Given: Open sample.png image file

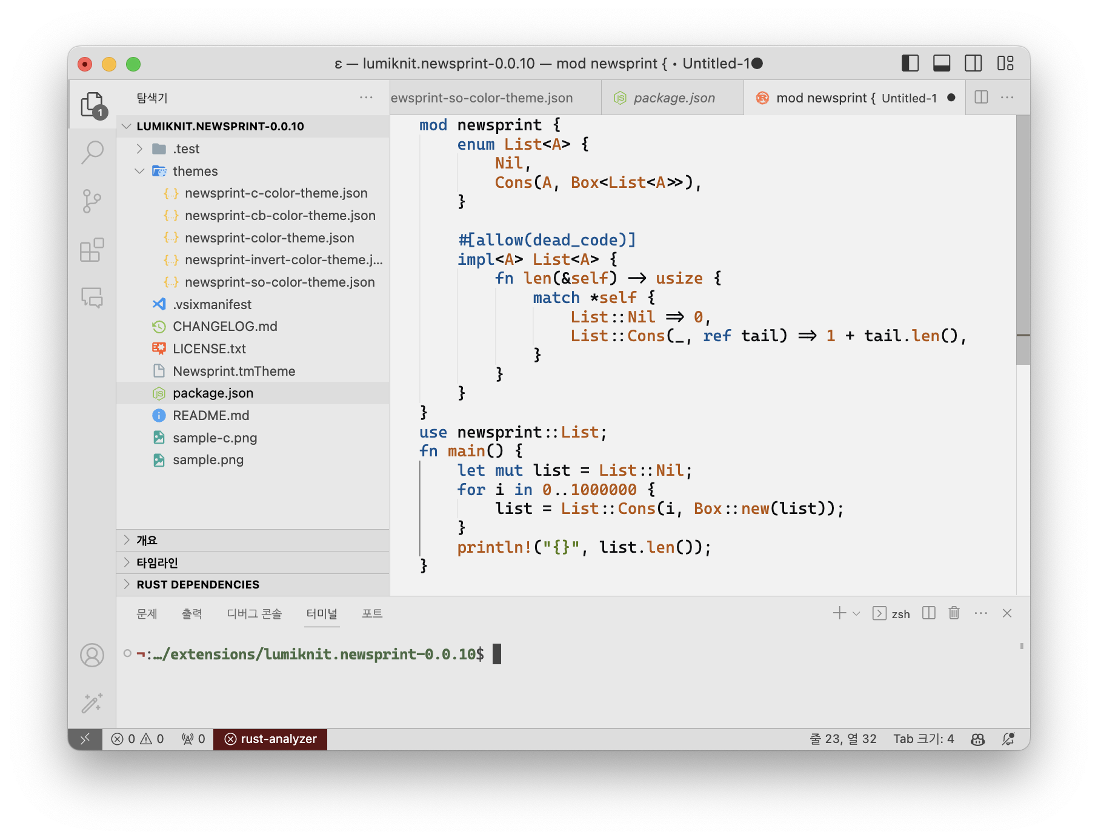Looking at the screenshot, I should pos(253,459).
